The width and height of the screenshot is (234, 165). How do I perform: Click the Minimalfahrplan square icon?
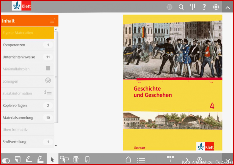point(48,68)
